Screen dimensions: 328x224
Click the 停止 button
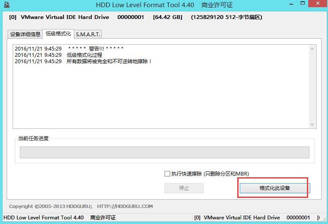point(184,188)
